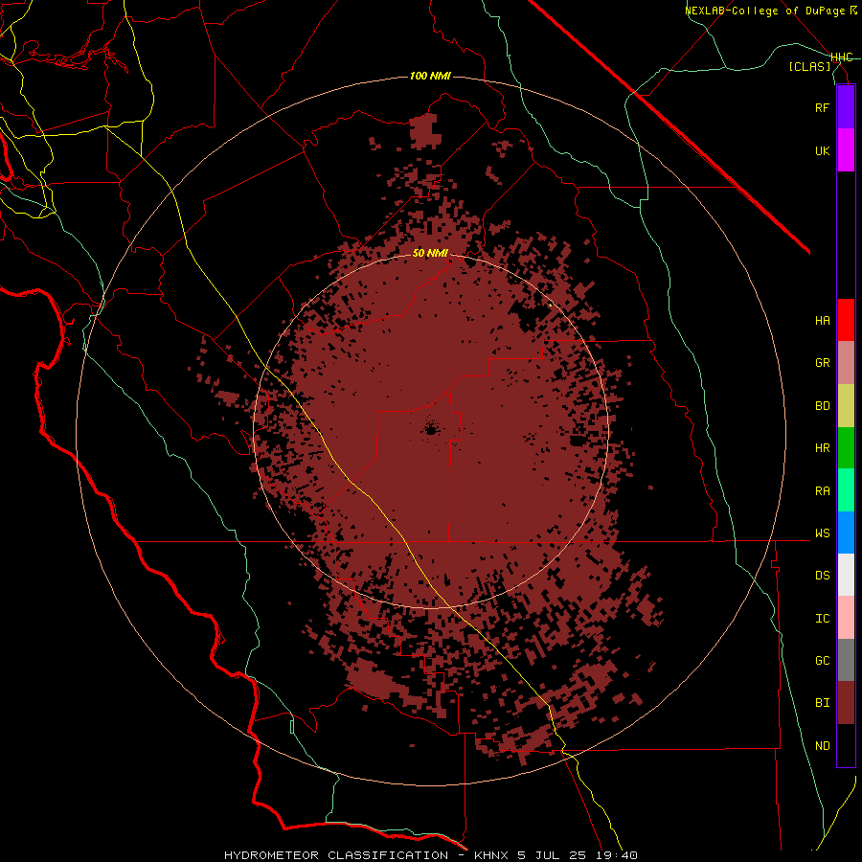
Task: Click the BI legend label
Action: point(822,703)
